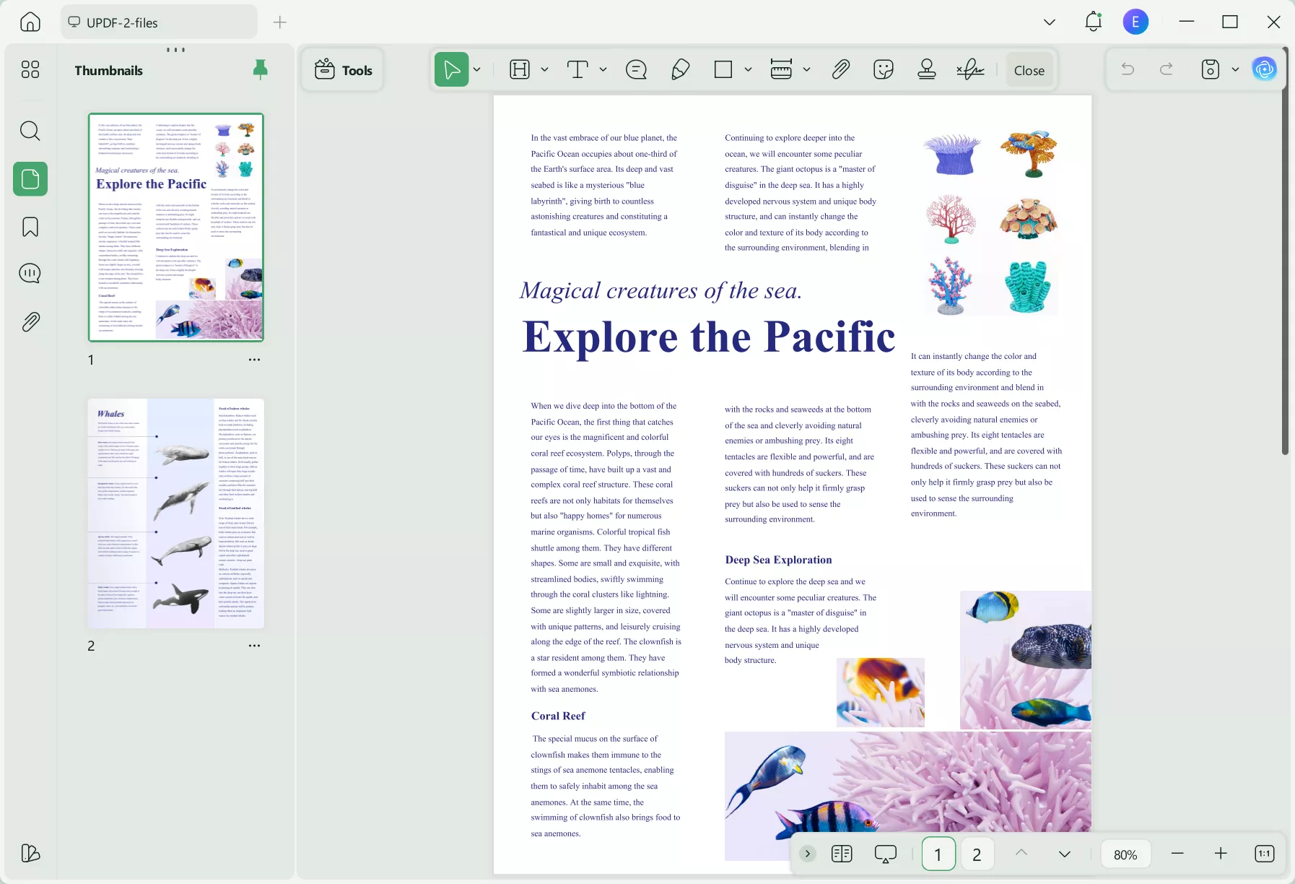This screenshot has width=1295, height=884.
Task: Click the sticker tool icon
Action: pyautogui.click(x=883, y=70)
